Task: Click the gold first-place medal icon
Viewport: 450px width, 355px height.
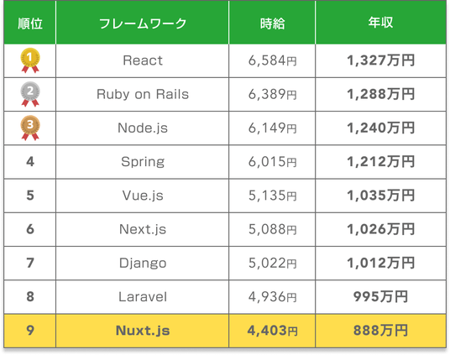Action: coord(30,60)
